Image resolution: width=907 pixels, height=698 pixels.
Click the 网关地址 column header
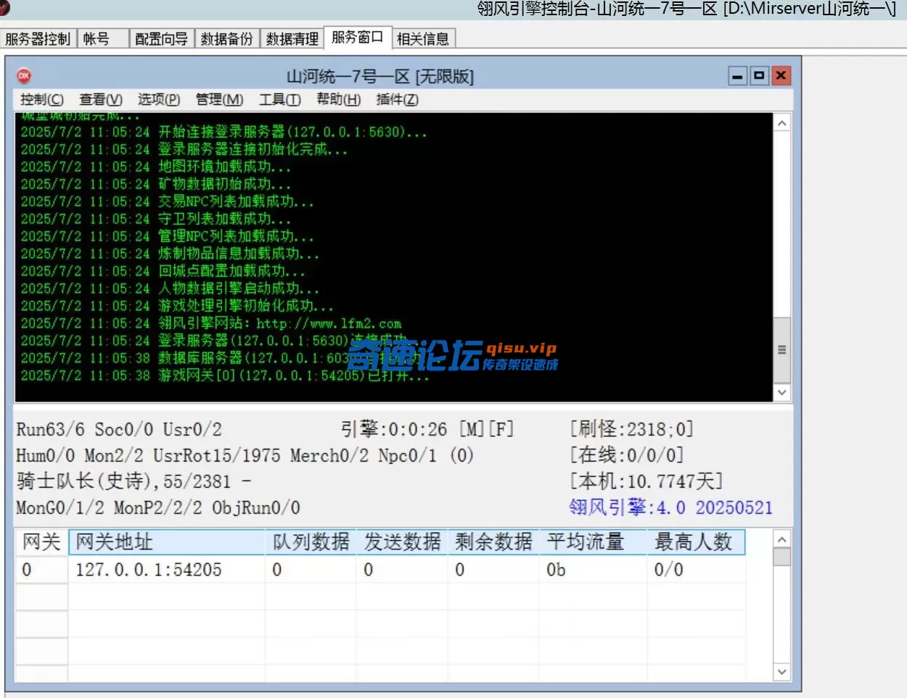[167, 542]
